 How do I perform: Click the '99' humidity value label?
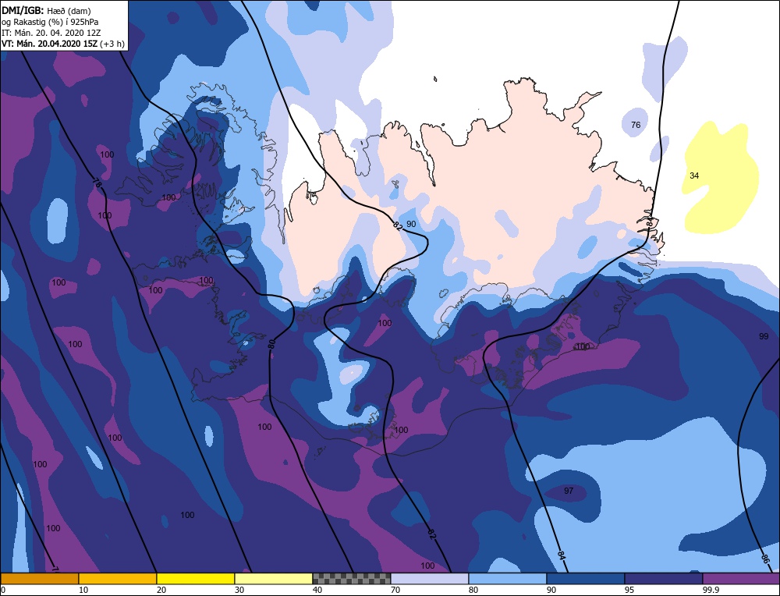pyautogui.click(x=764, y=336)
